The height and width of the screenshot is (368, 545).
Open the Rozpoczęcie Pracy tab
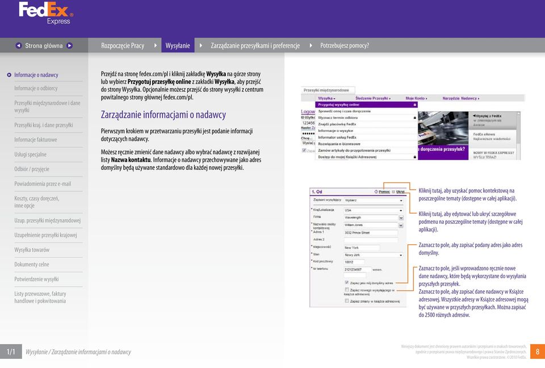point(123,45)
